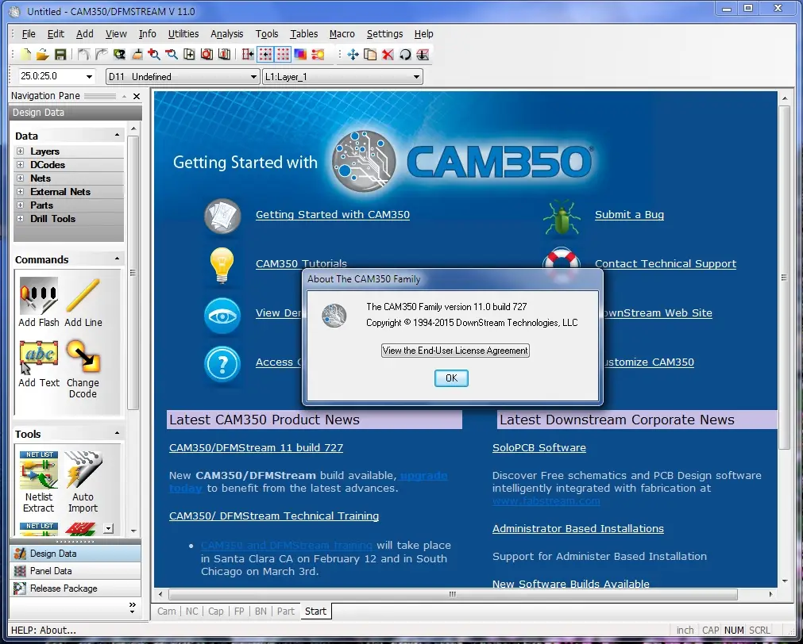The width and height of the screenshot is (803, 644).
Task: Click the highlight toolbar icon
Action: click(x=318, y=54)
